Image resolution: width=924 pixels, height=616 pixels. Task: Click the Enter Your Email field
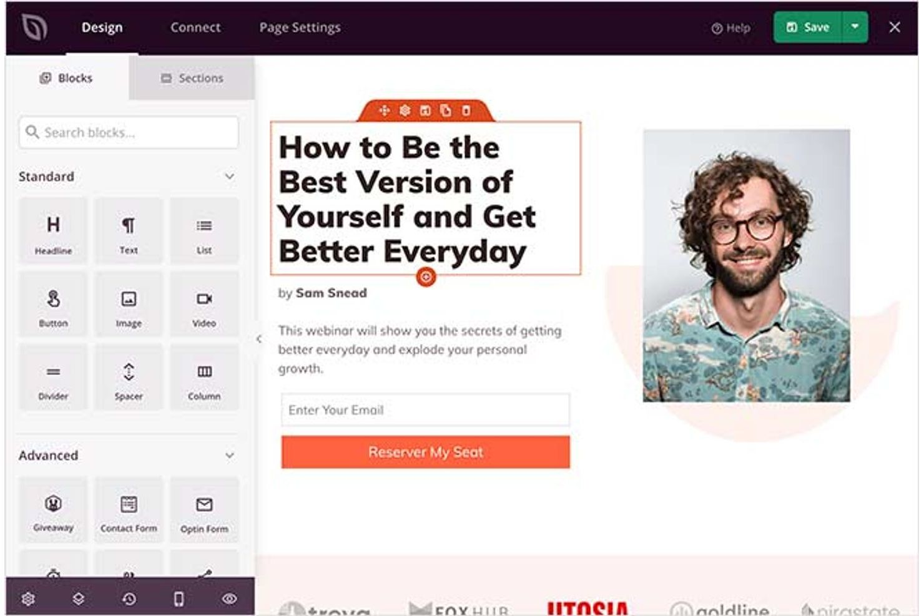coord(425,410)
